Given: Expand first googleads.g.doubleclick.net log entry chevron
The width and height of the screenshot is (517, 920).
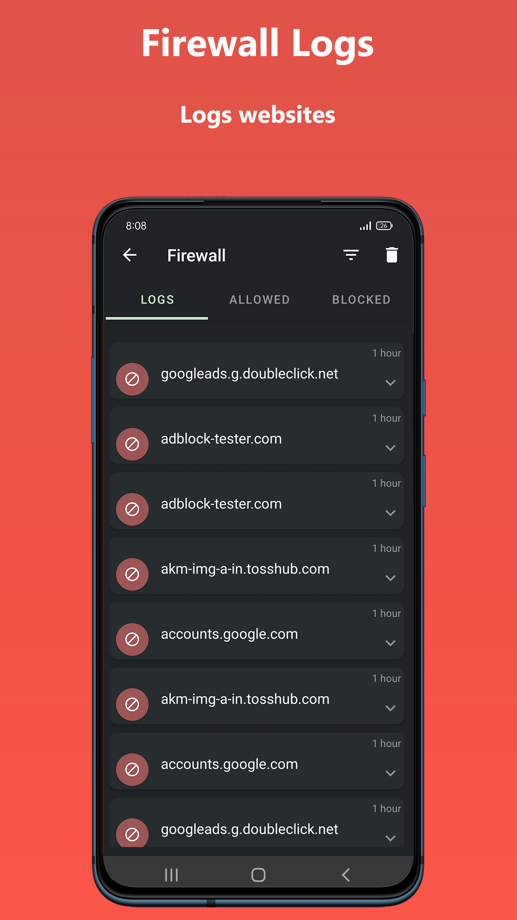Looking at the screenshot, I should (391, 383).
